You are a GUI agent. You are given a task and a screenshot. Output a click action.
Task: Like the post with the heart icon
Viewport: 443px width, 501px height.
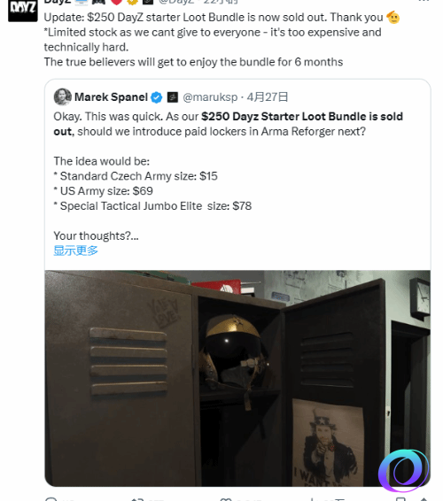point(226,499)
